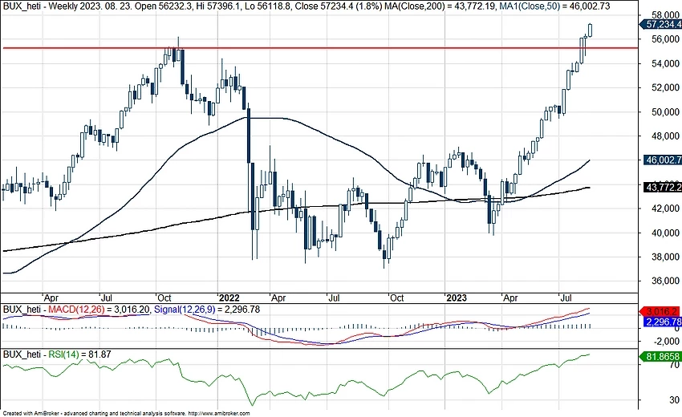The width and height of the screenshot is (682, 417).
Task: Click the 36,000 price axis label
Action: pyautogui.click(x=665, y=281)
